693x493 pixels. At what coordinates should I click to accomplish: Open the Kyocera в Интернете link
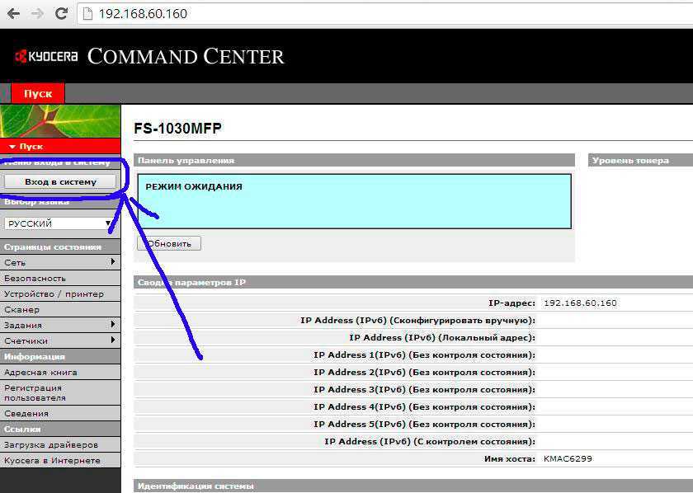[x=60, y=460]
